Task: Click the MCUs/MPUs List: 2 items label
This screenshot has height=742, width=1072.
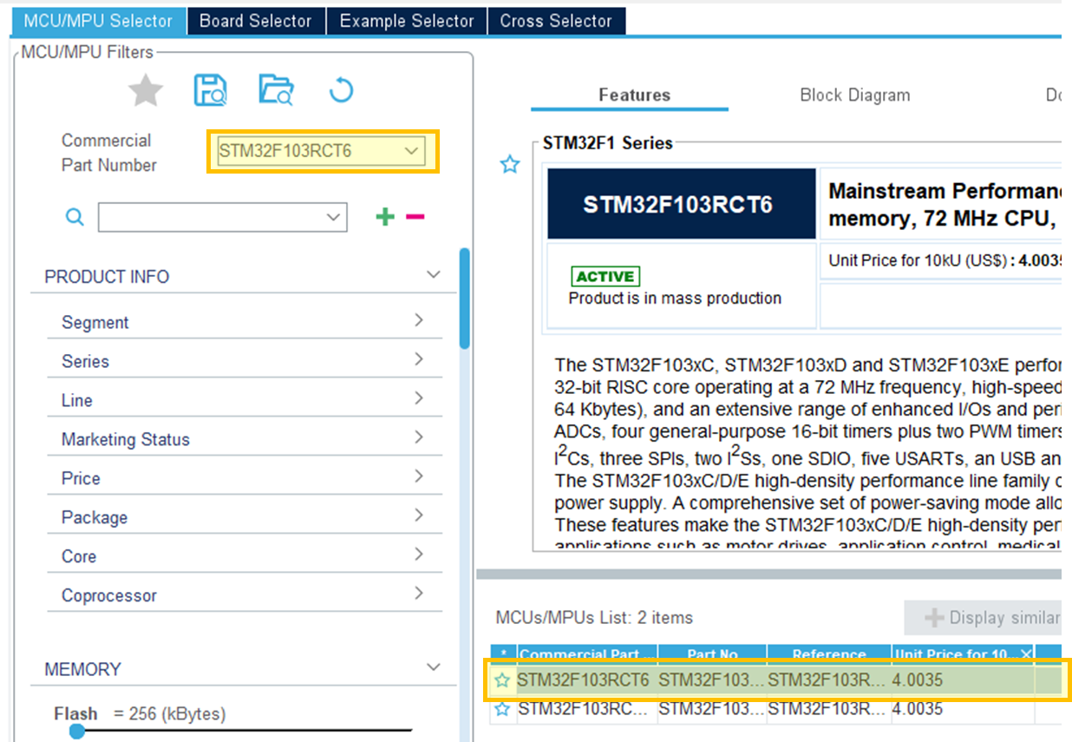Action: [594, 618]
